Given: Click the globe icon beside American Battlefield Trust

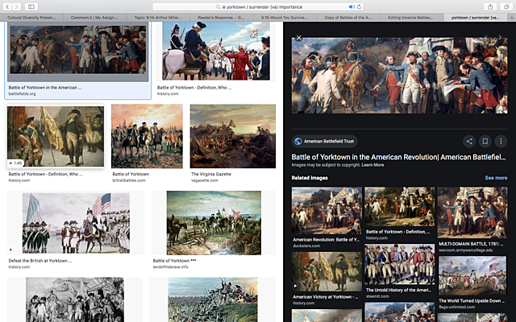Looking at the screenshot, I should coord(298,142).
